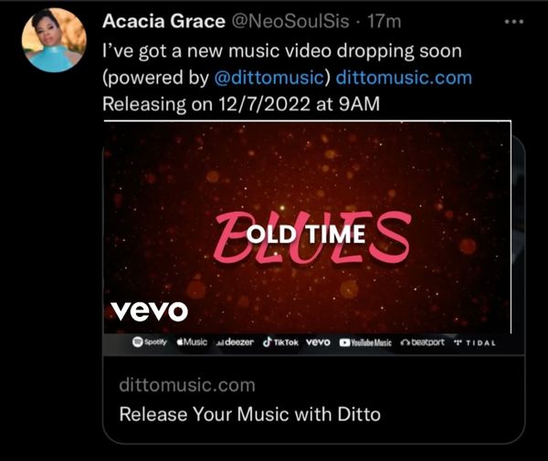Click the Apple Music logo
The image size is (548, 461).
[192, 342]
